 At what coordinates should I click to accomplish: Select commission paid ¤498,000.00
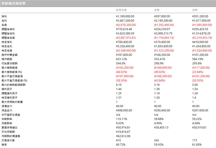coord(124,110)
